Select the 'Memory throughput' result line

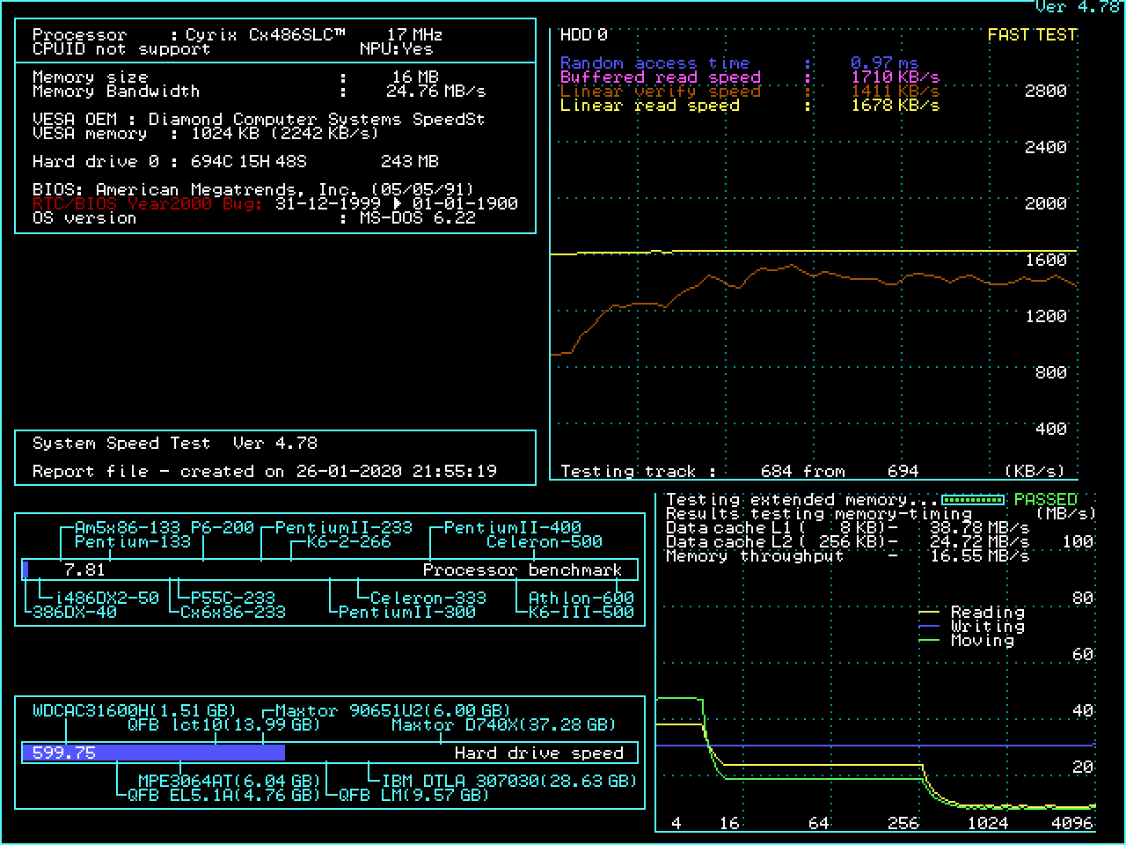847,556
